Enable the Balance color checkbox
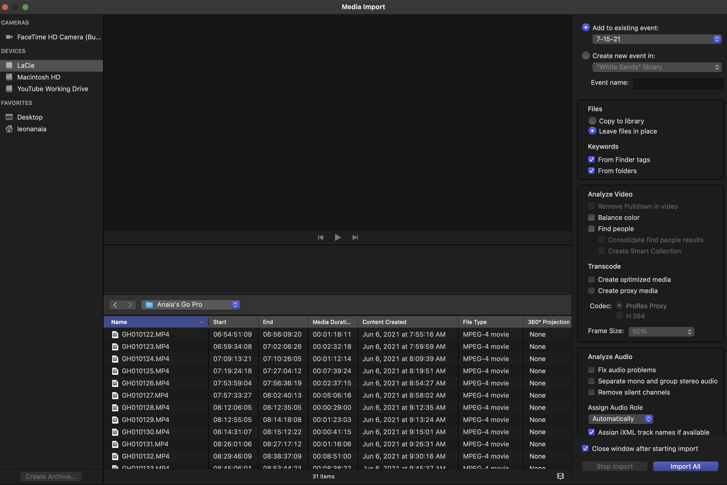This screenshot has height=485, width=727. [x=591, y=217]
